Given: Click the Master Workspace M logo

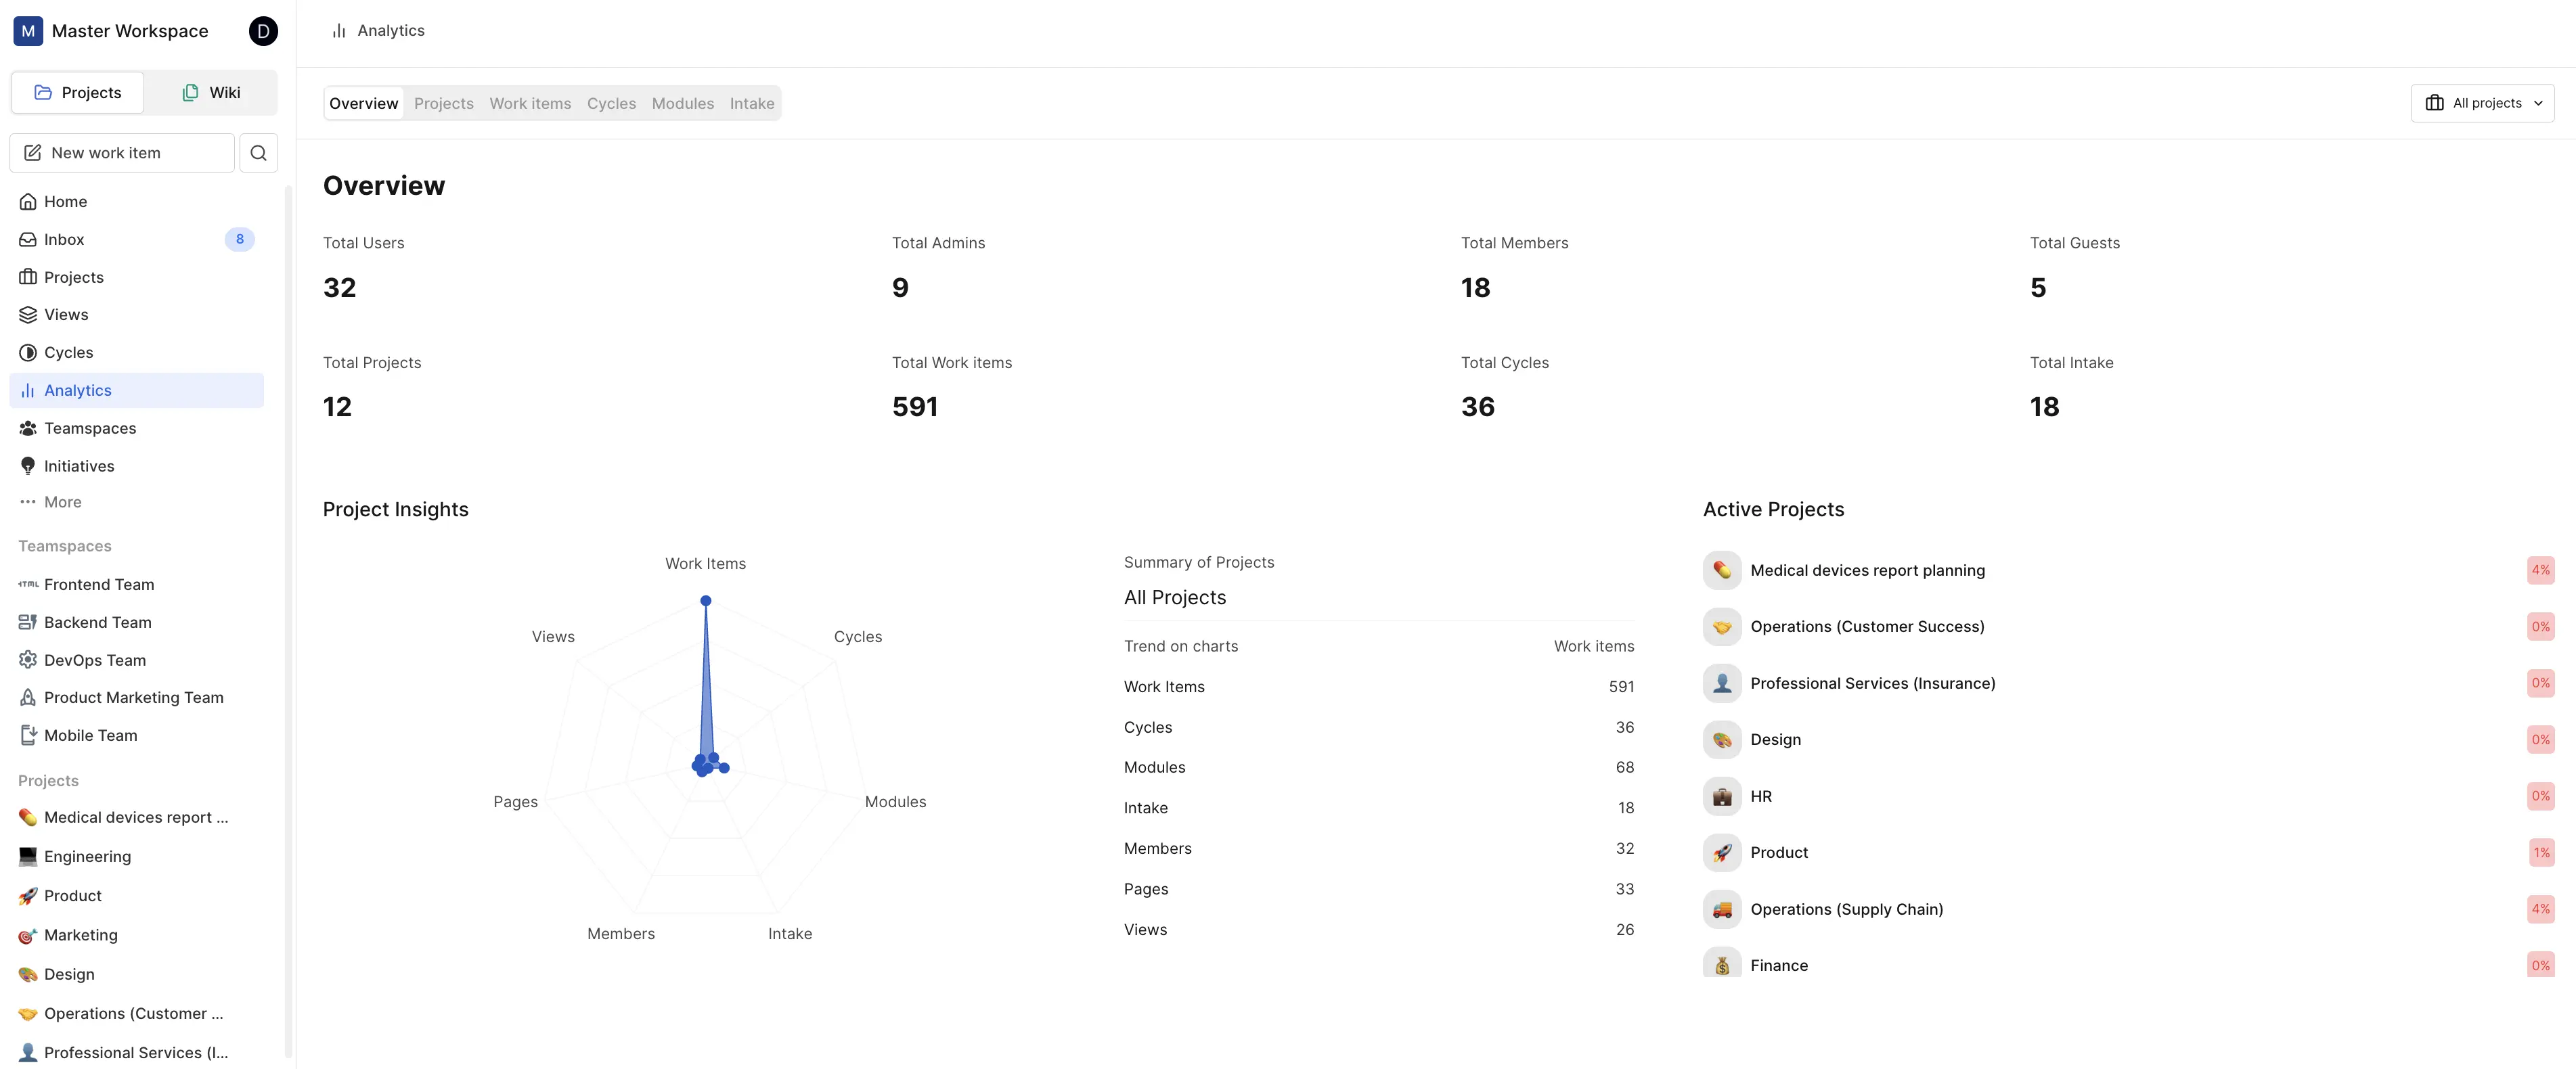Looking at the screenshot, I should pos(28,31).
